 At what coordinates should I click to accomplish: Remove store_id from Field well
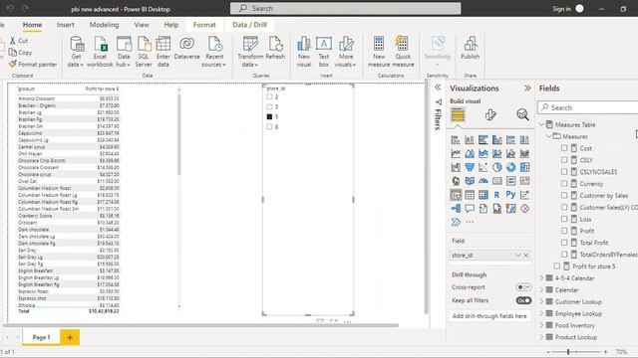click(x=526, y=256)
